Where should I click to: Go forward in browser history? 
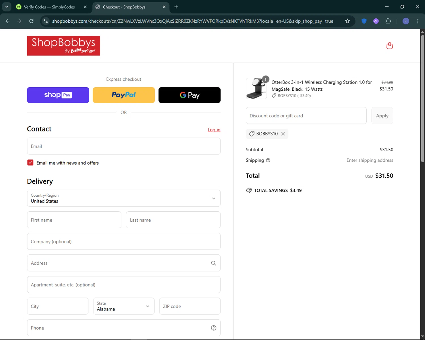pos(19,21)
